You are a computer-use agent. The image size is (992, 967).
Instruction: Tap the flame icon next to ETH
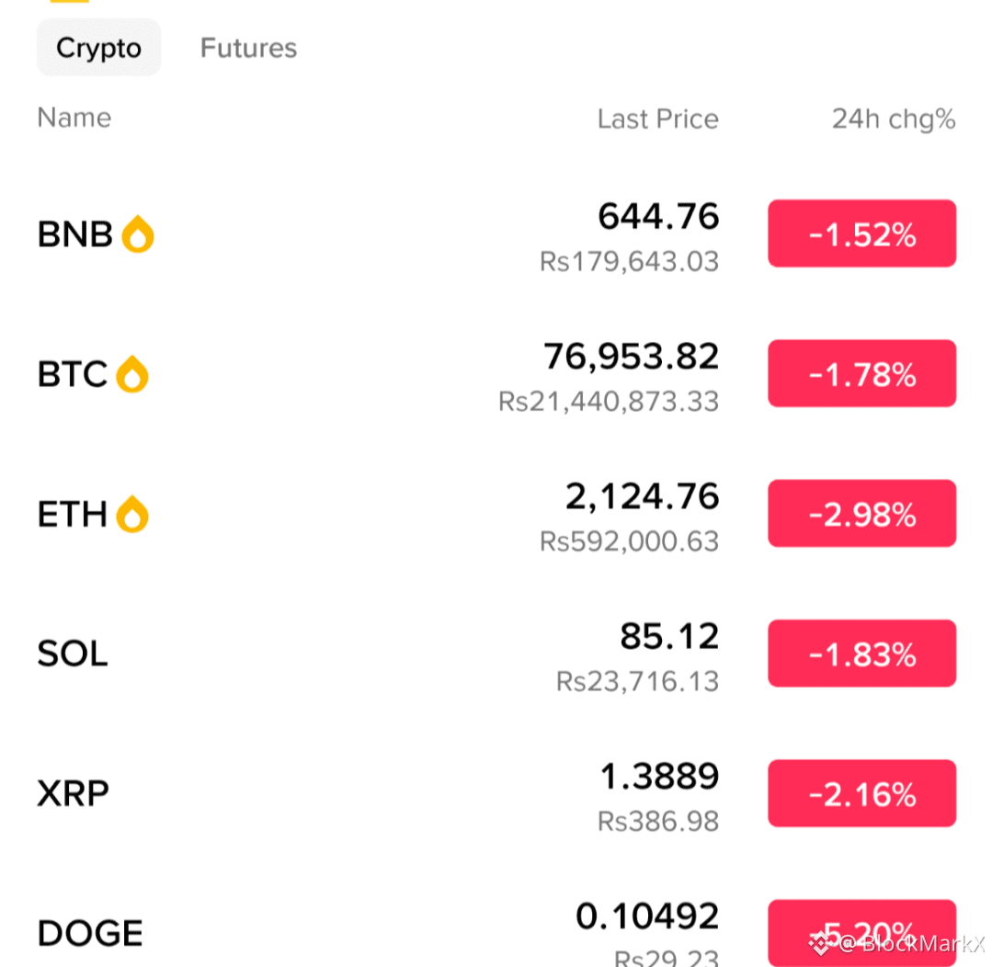[x=132, y=514]
